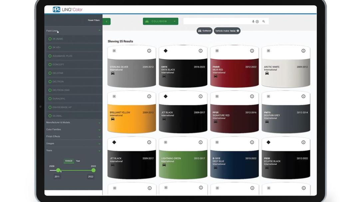Click the 2011 year slider handle

point(58,170)
